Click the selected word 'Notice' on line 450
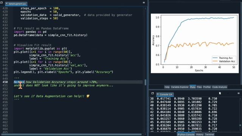 tap(19, 82)
